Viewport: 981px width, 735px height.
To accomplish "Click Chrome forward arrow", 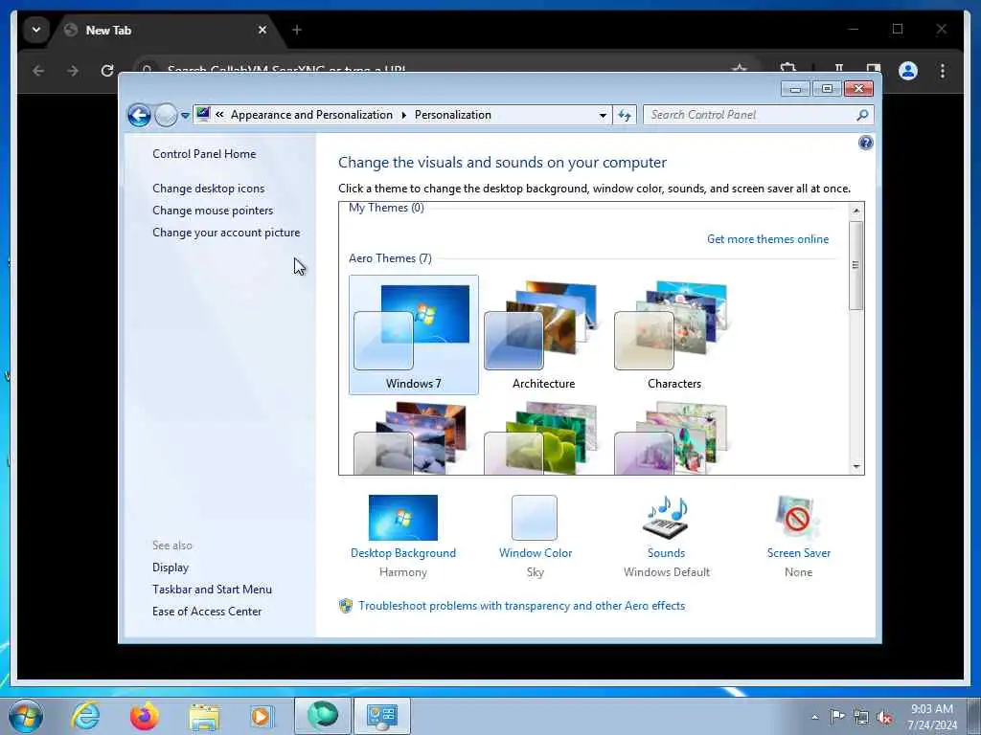I will pos(73,71).
